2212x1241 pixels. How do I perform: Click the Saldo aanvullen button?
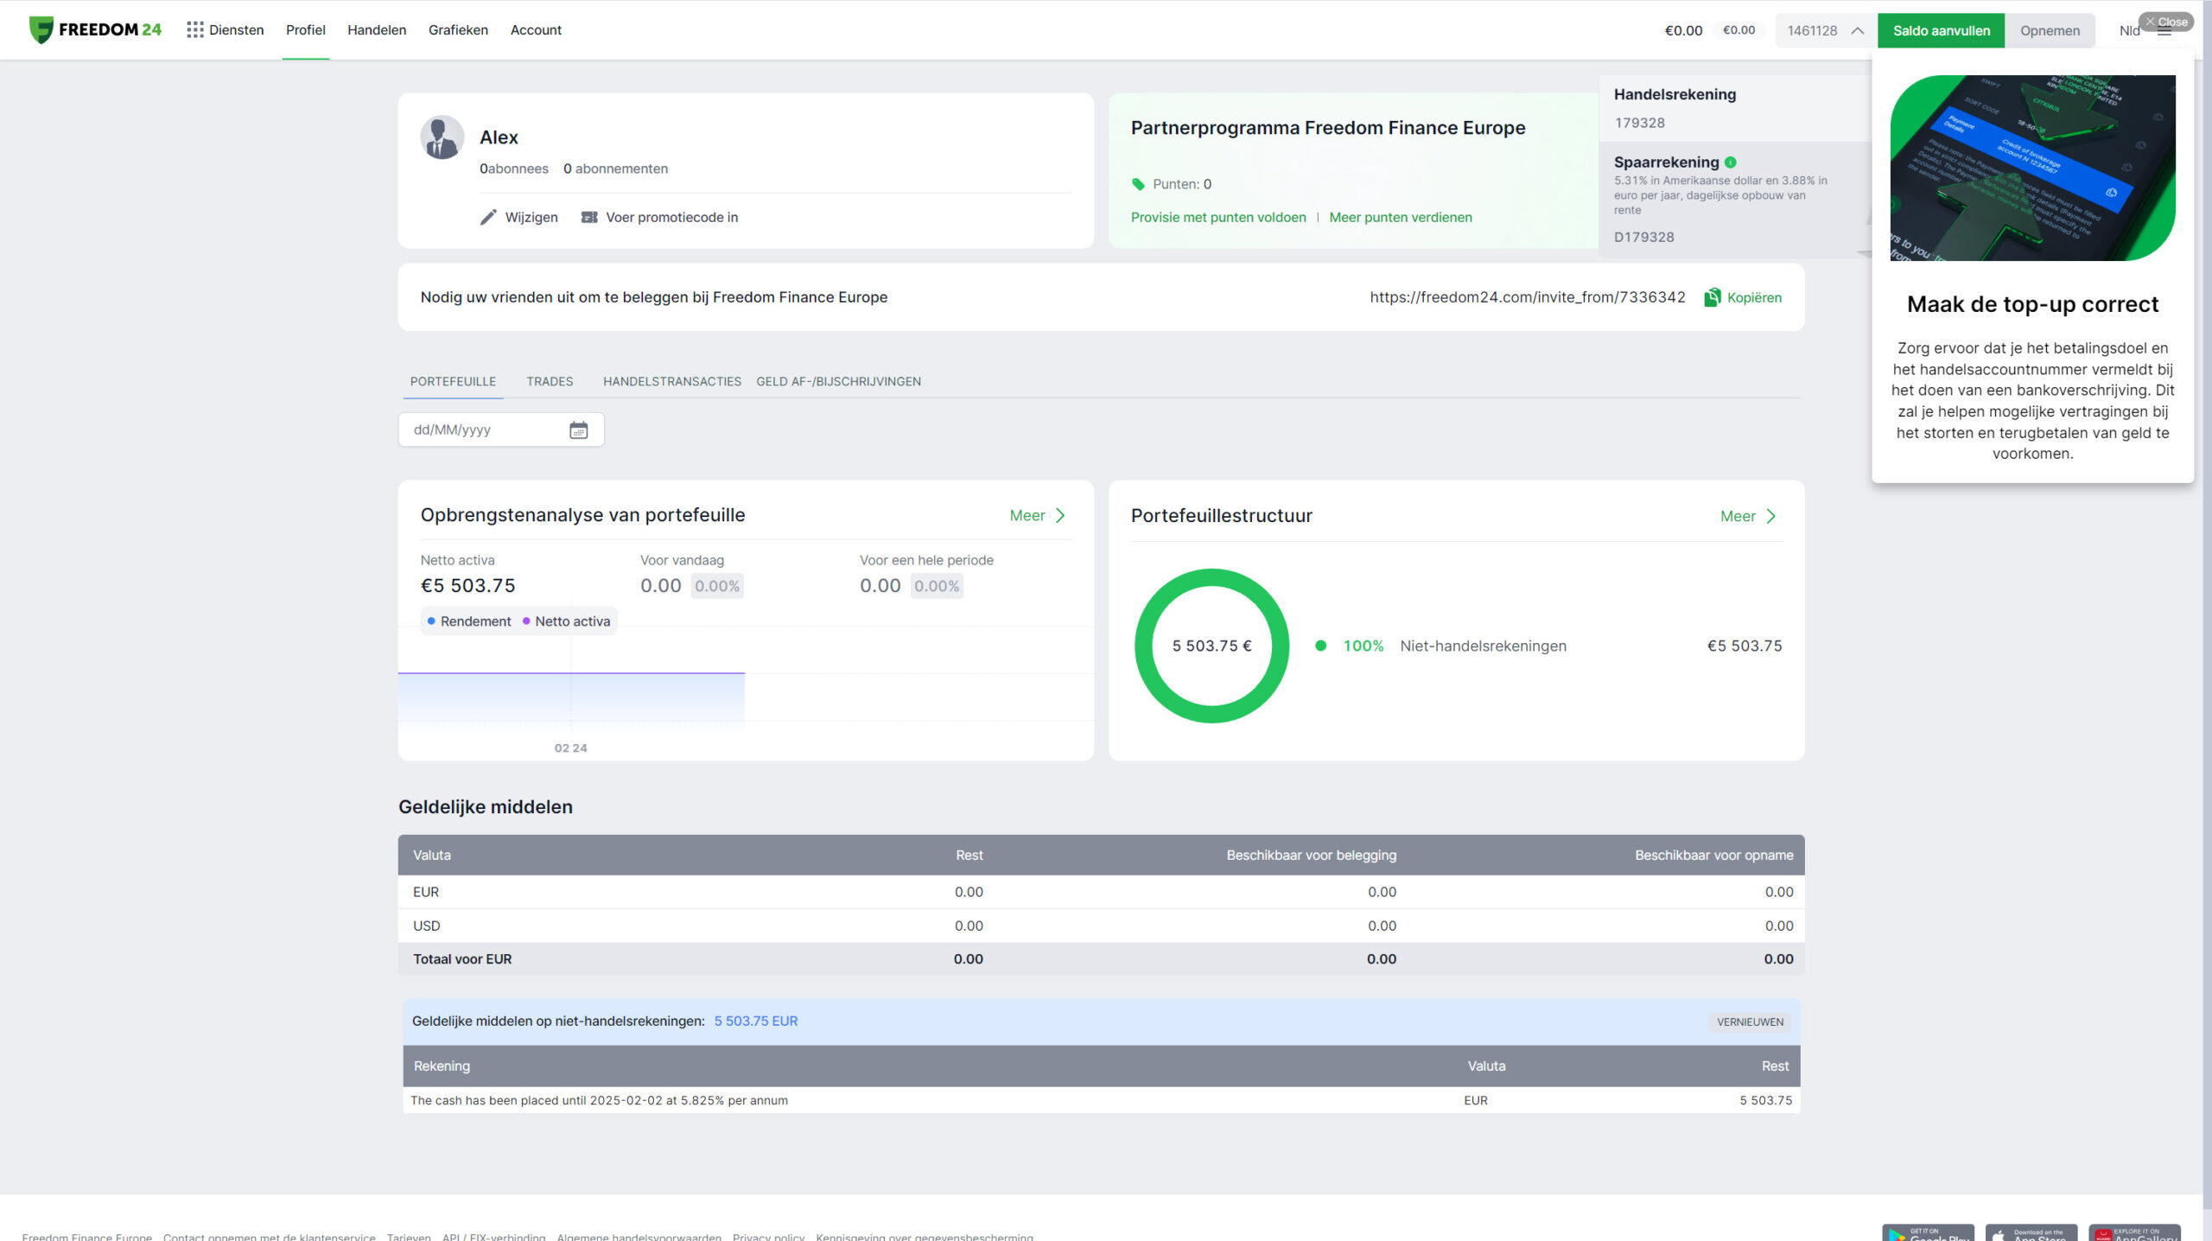tap(1941, 30)
